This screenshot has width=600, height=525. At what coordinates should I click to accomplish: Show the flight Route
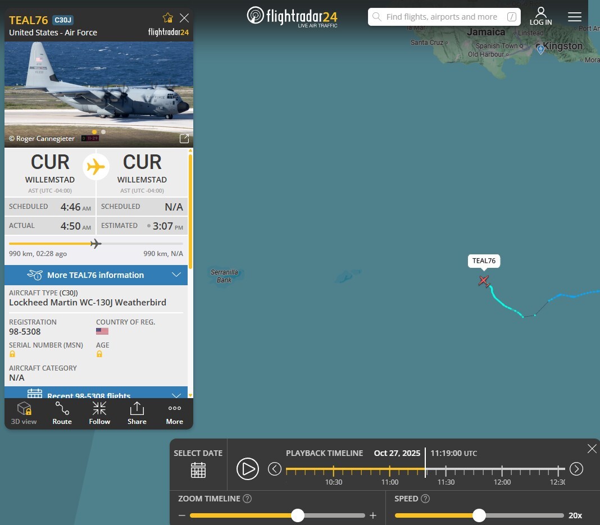[x=62, y=413]
